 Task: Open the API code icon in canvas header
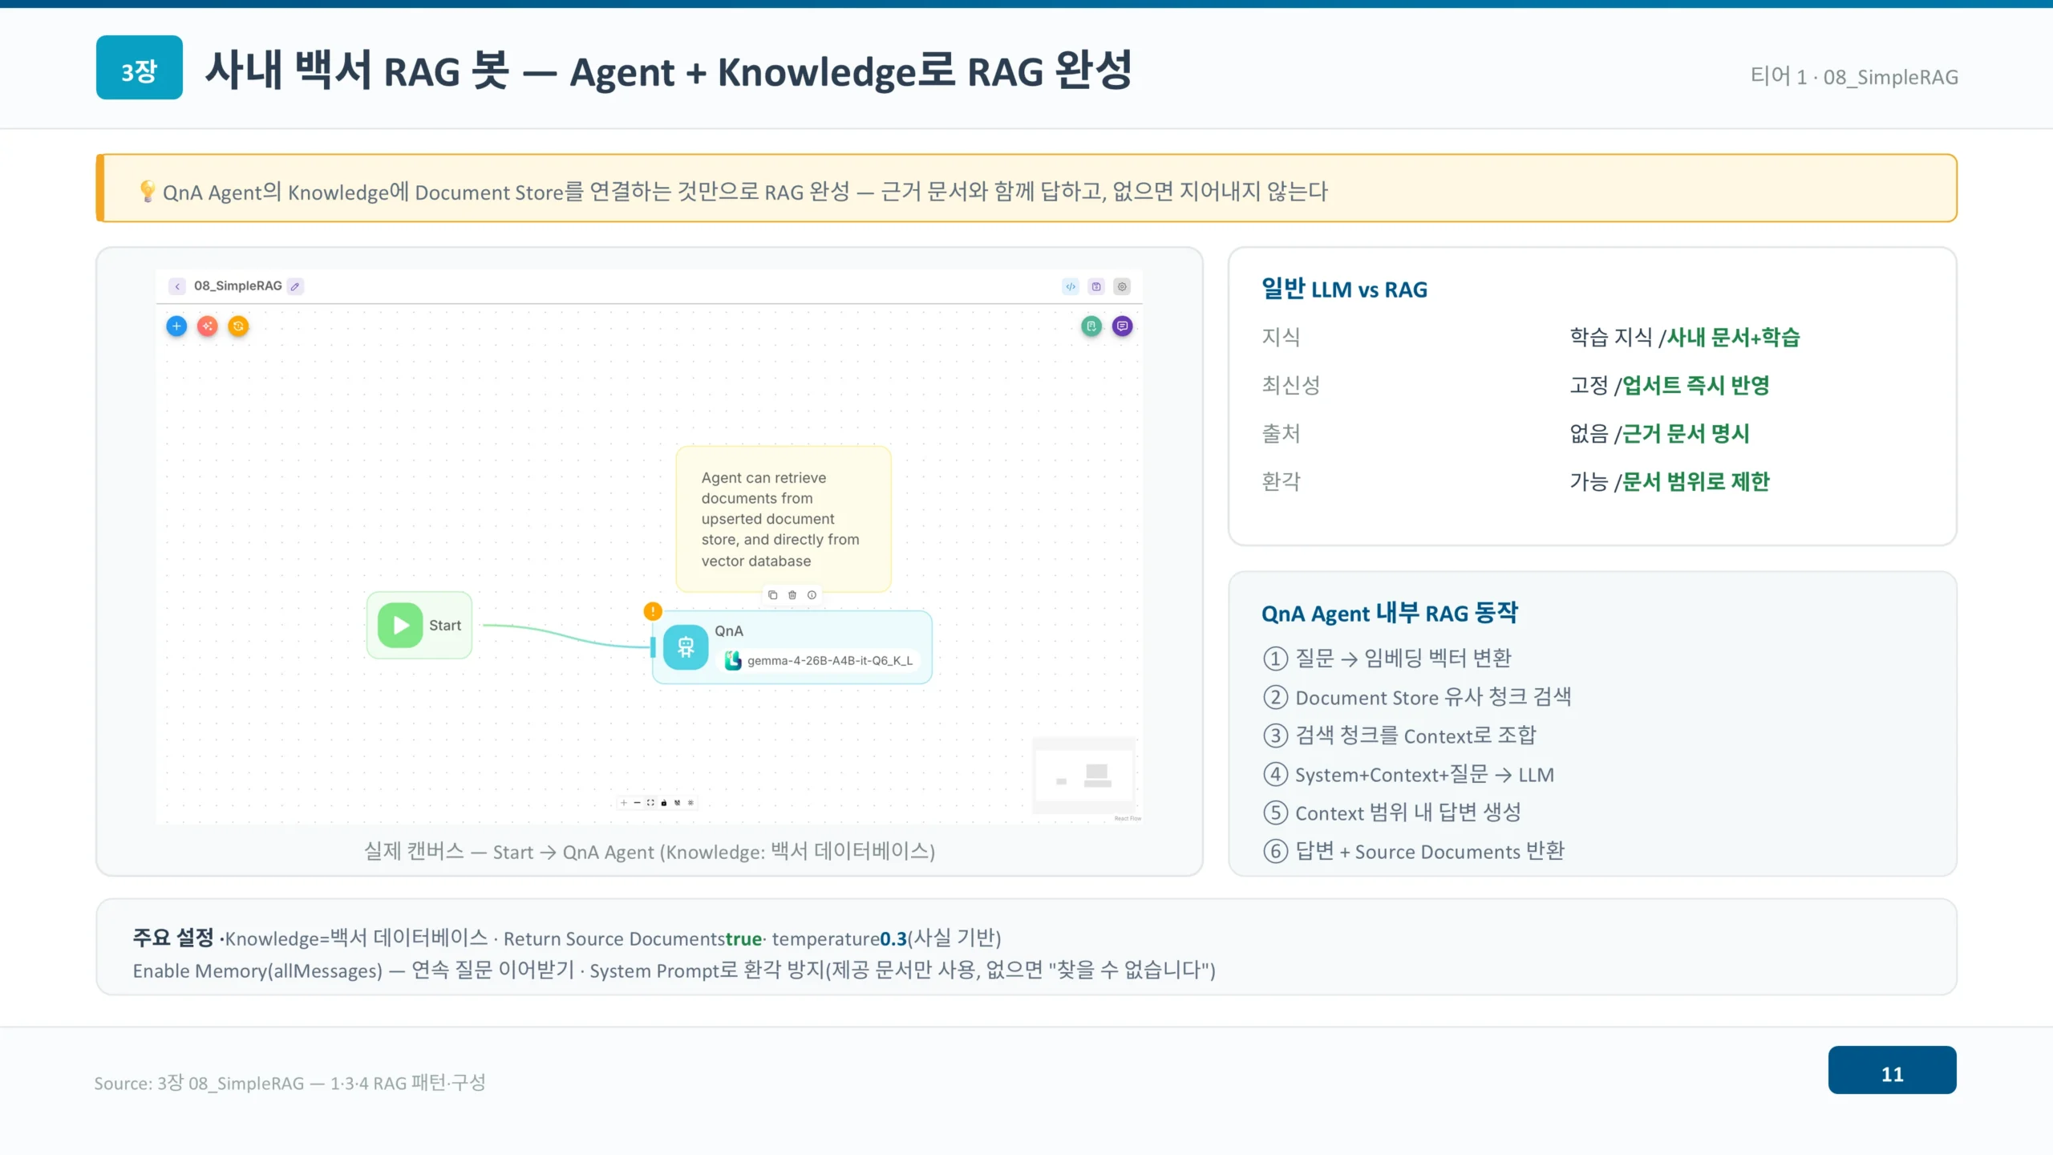1071,286
